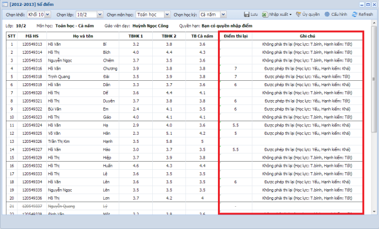The height and width of the screenshot is (229, 379).
Task: Select student code 120549316
Action: 32,69
